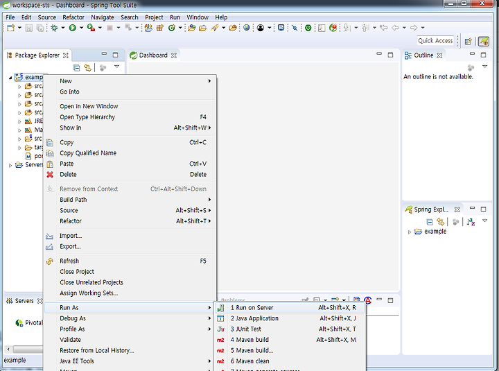Viewport: 499px width, 371px height.
Task: Close the Dashboard tab
Action: 174,55
